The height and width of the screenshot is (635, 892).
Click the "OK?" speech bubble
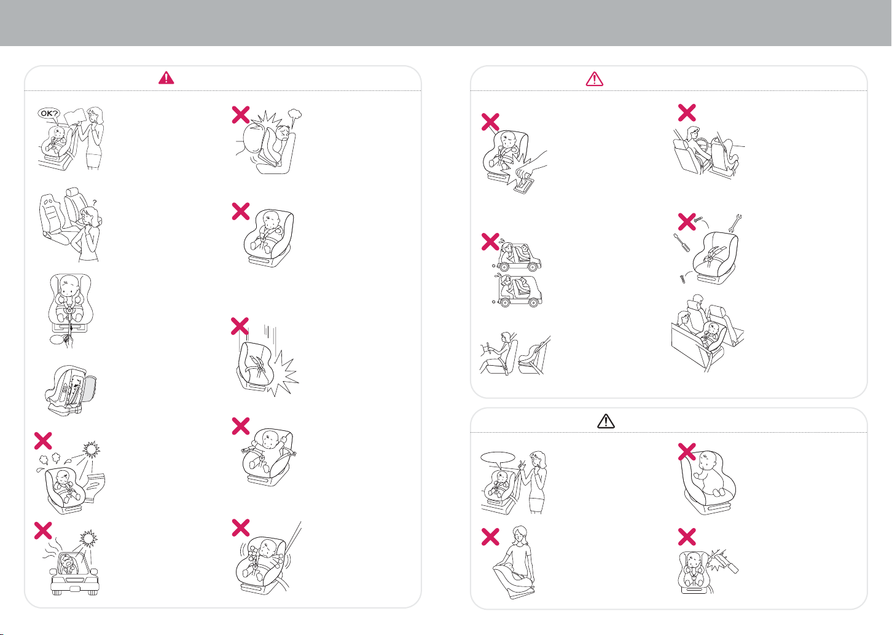(x=48, y=113)
